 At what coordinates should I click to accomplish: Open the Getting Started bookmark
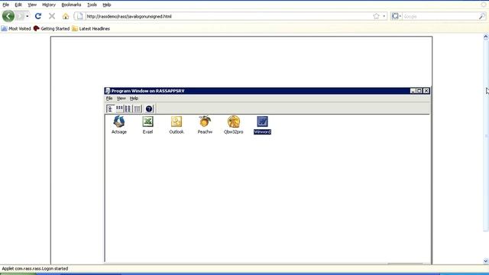pyautogui.click(x=51, y=28)
